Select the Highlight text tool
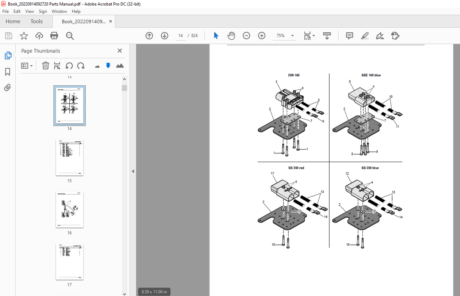 click(x=365, y=36)
